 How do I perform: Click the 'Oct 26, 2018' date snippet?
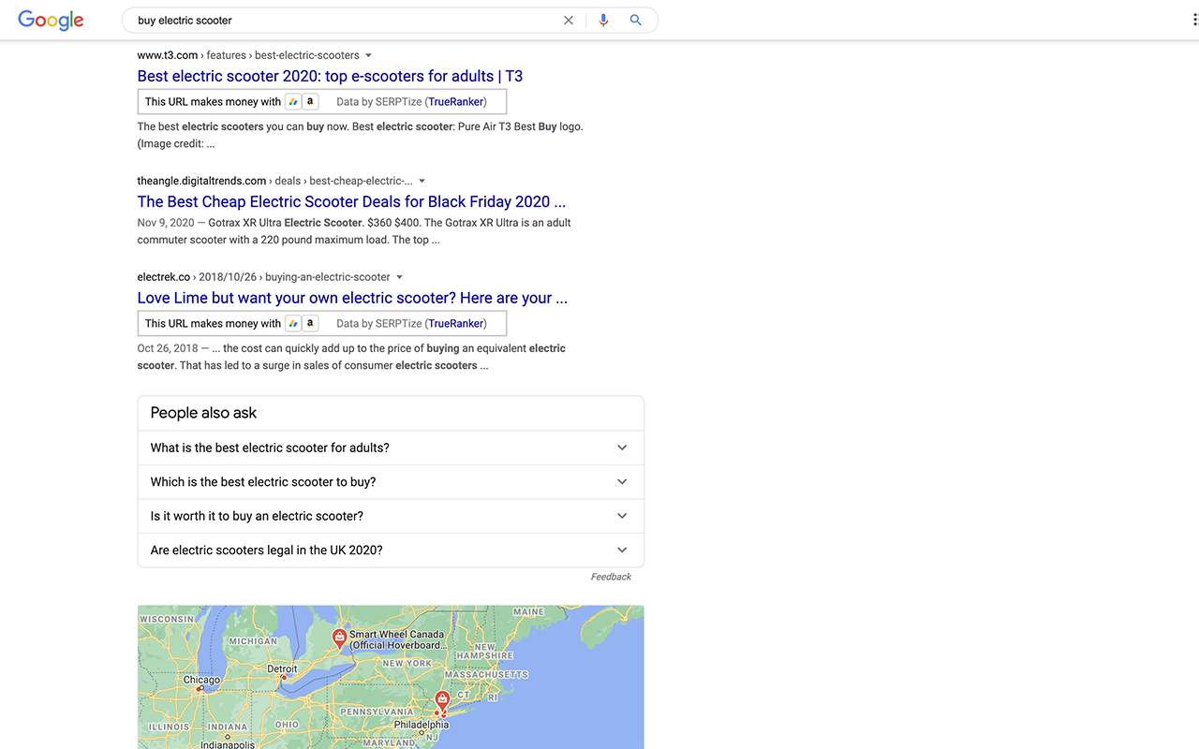click(x=168, y=348)
